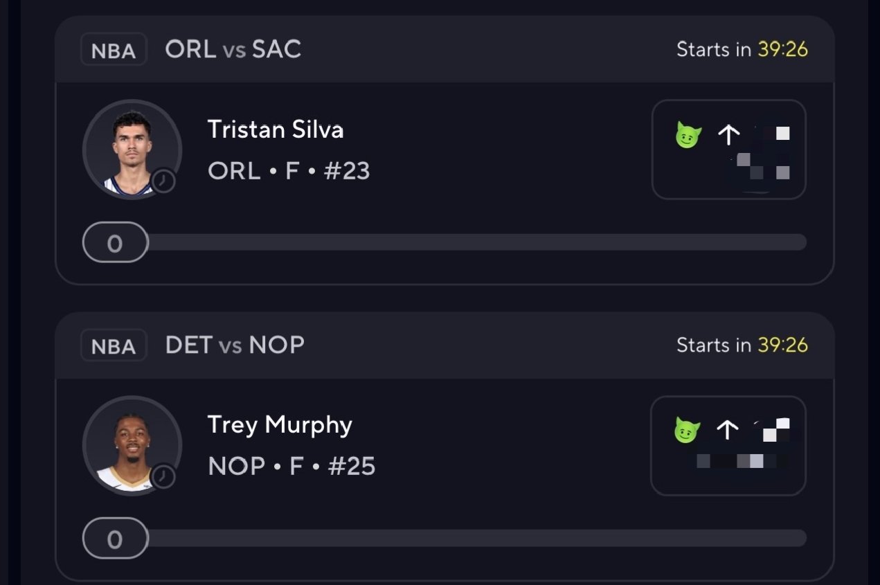
Task: Open the DET vs NOP matchup header
Action: (x=235, y=345)
